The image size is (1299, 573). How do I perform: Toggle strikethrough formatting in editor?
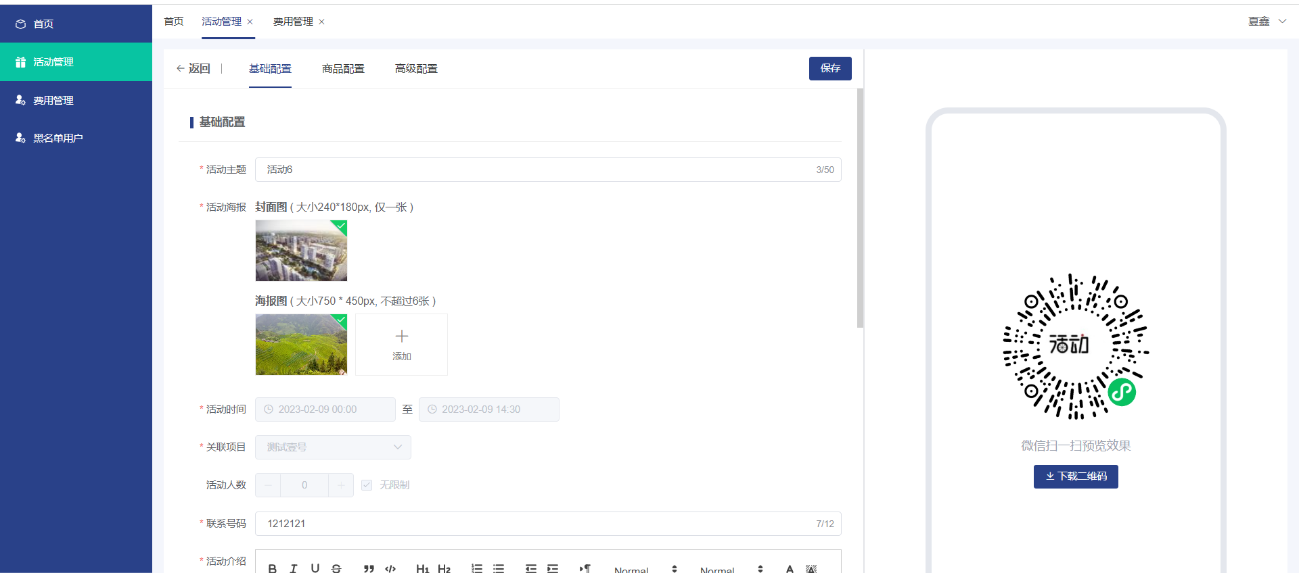pyautogui.click(x=337, y=569)
